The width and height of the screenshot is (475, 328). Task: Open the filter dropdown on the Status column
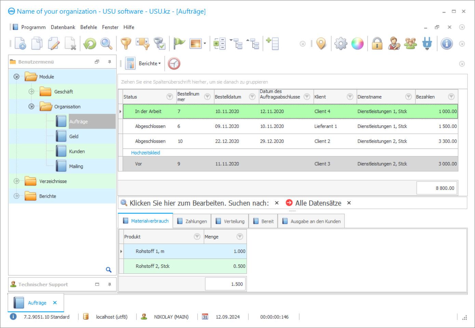(x=169, y=97)
